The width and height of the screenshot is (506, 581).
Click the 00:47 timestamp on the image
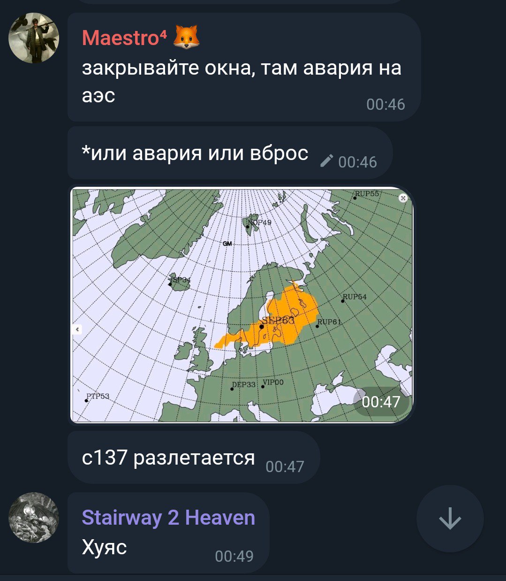381,402
